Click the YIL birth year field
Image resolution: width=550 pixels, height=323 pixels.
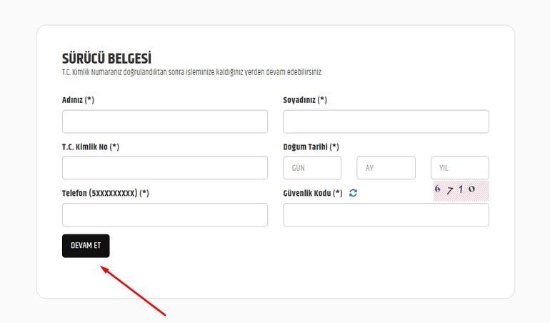tap(459, 168)
